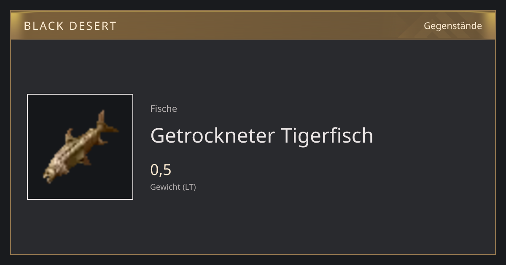Open the Gegenstände section link
Screen dimensions: 506x265
coord(453,26)
